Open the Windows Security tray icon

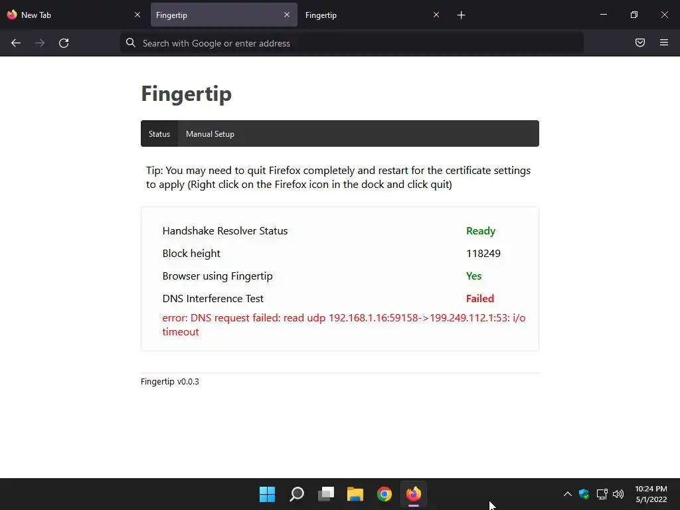click(584, 494)
